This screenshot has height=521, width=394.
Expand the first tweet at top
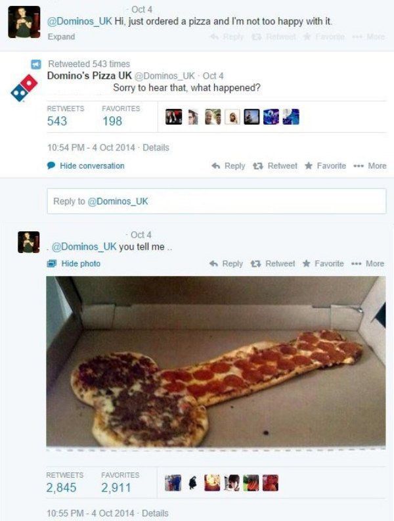tap(61, 37)
